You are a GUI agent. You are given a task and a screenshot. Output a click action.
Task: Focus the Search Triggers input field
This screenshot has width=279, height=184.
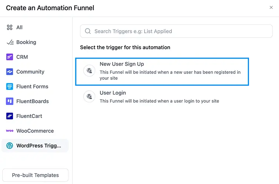(176, 31)
